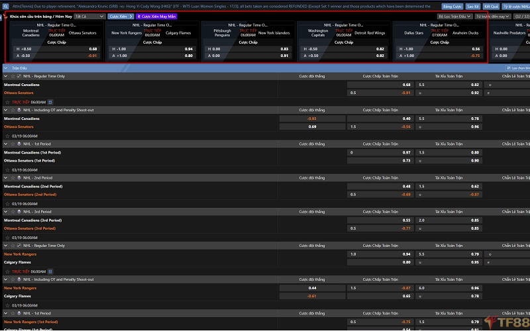Viewport: 530px width, 331px height.
Task: Select H -1.00 odds in Dallas Stars card
Action: pos(439,49)
